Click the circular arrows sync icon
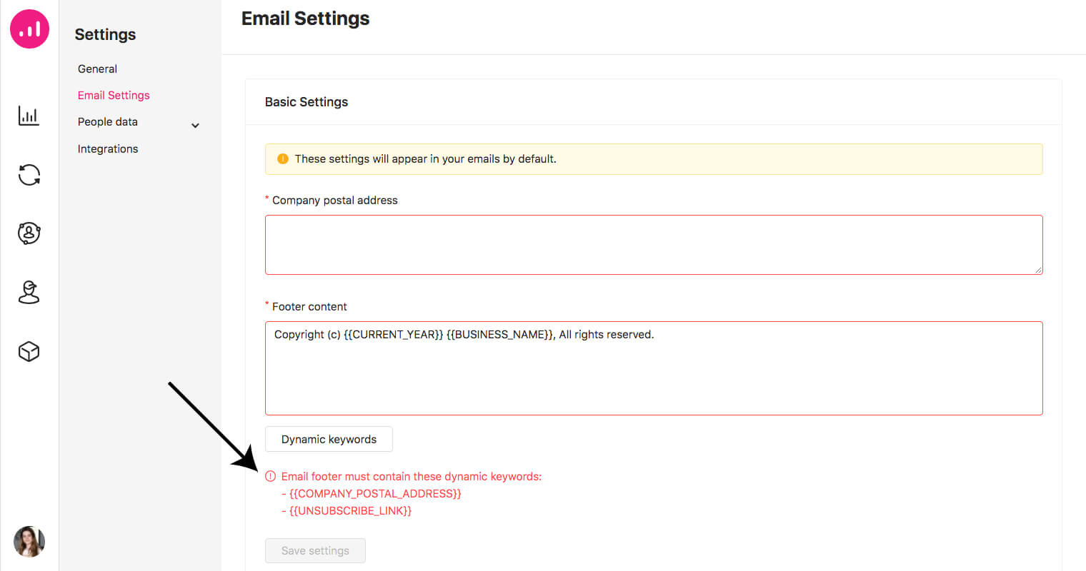The height and width of the screenshot is (571, 1086). (x=29, y=175)
